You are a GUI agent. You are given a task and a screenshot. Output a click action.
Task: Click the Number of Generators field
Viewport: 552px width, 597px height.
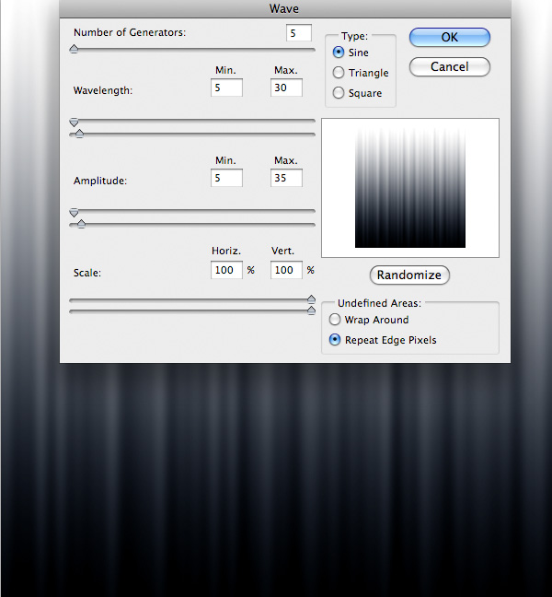(299, 33)
